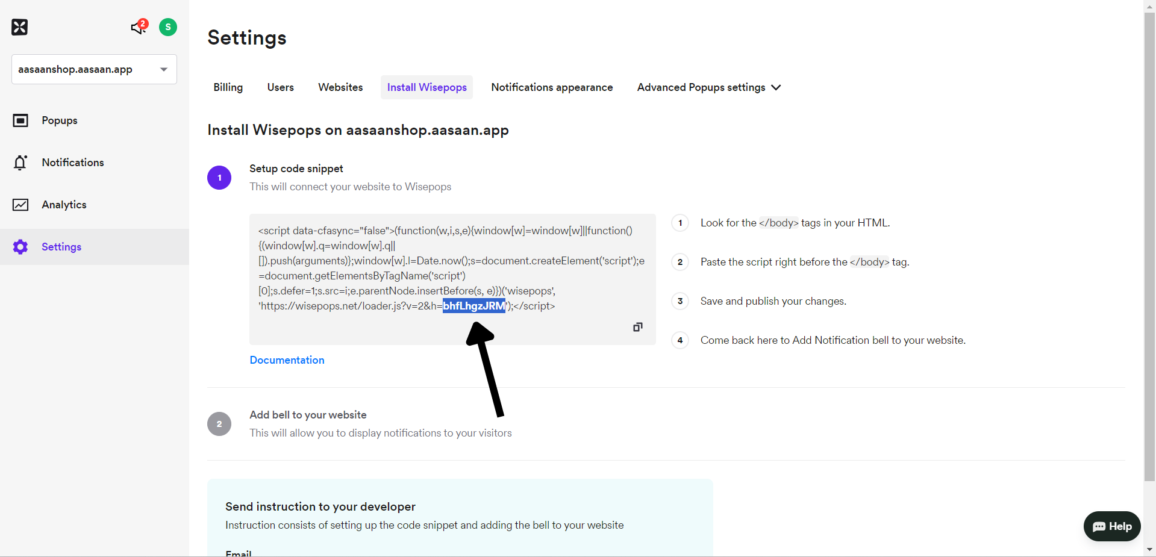
Task: Switch to the Users tab
Action: 281,87
